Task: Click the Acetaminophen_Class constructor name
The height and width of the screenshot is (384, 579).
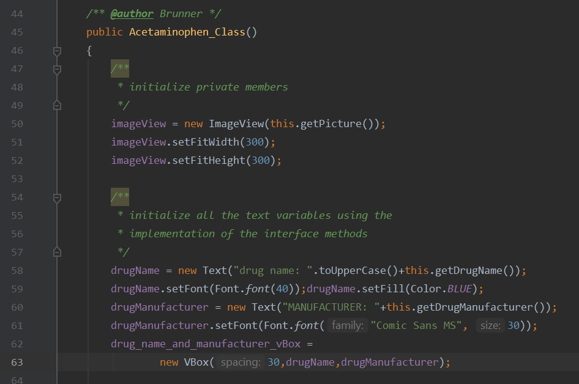Action: point(187,32)
